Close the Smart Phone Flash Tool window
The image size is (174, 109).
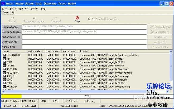pos(171,4)
